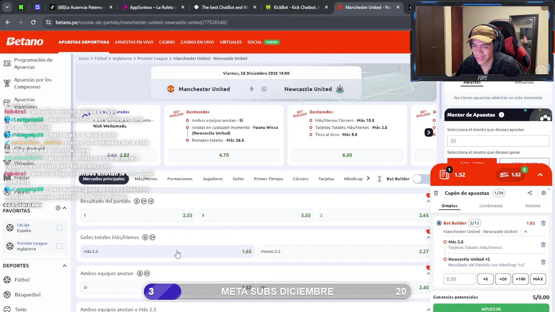Switch to Sistema tab
Viewport: 555px width, 312px height.
[x=532, y=206]
